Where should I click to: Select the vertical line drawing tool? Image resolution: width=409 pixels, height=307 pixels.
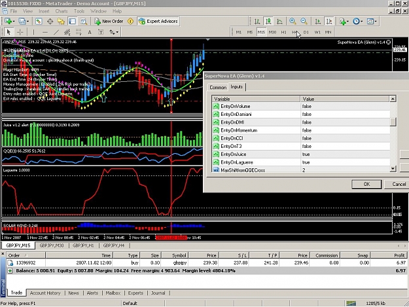[x=33, y=32]
